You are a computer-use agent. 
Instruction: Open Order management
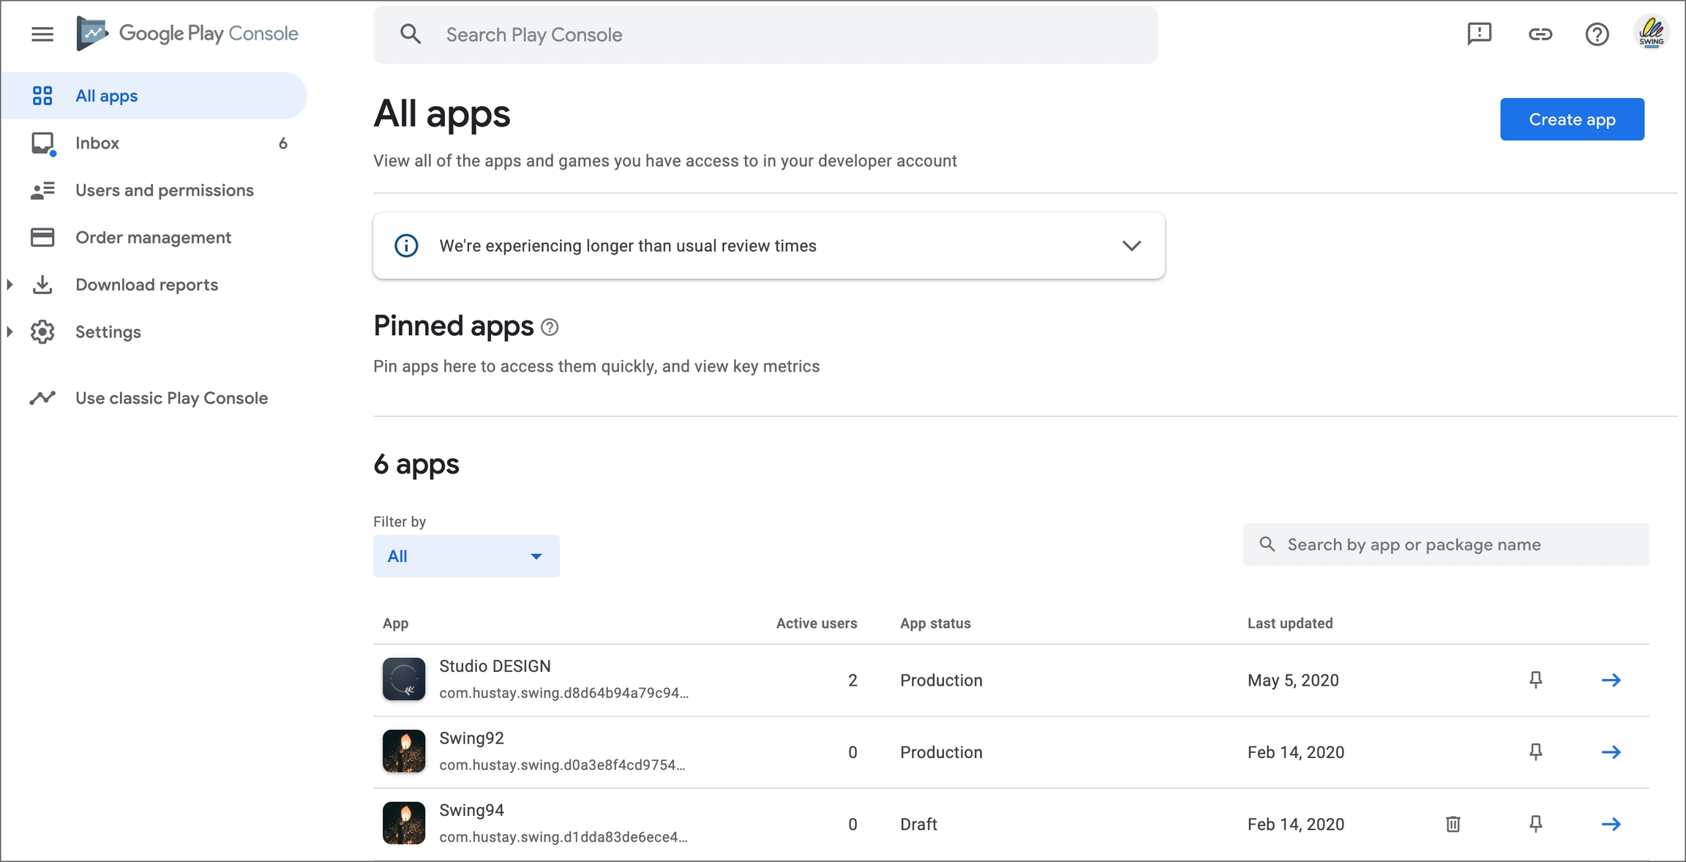(154, 237)
